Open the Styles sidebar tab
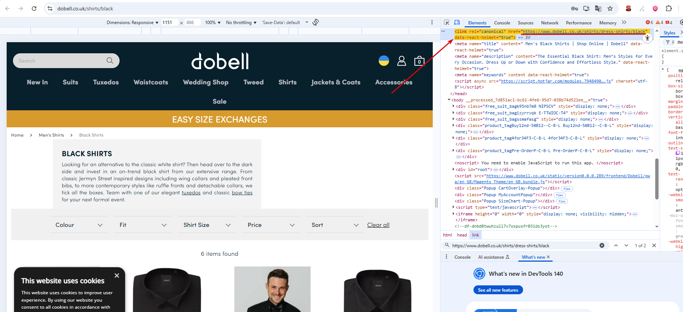The width and height of the screenshot is (683, 312). [x=669, y=33]
